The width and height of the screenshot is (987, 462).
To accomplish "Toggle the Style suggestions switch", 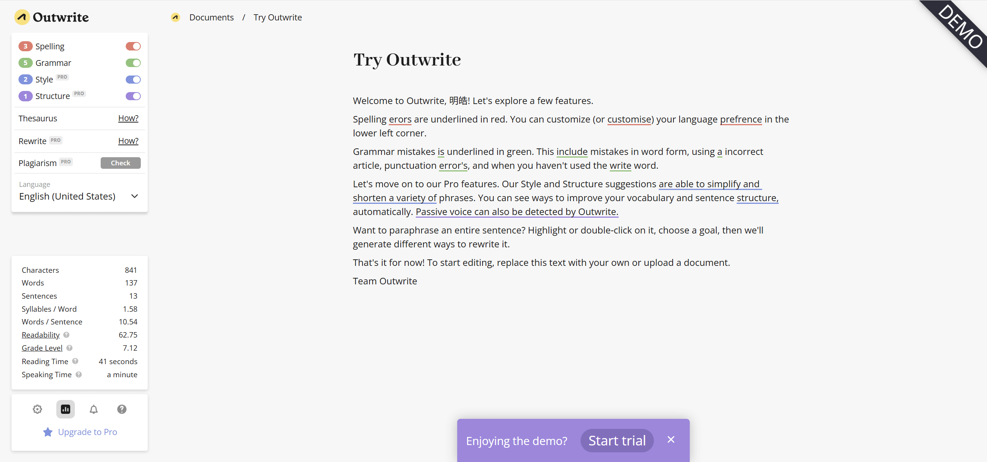I will click(x=133, y=79).
